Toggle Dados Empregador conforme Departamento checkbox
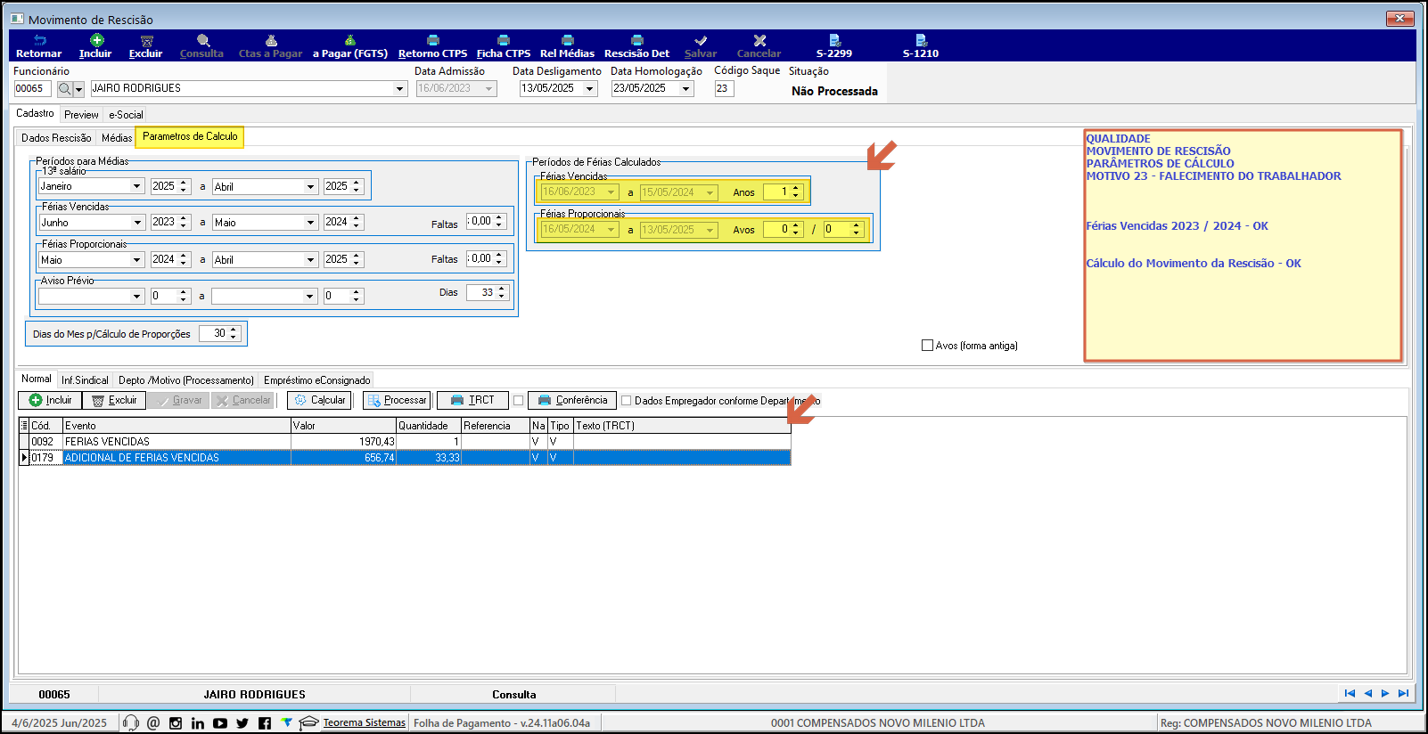 [x=626, y=401]
